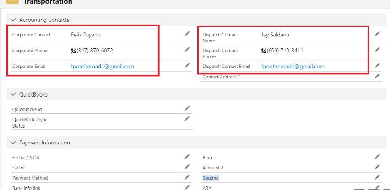Edit the Dispatch Contact Email pencil icon
The image size is (390, 190).
tap(377, 66)
